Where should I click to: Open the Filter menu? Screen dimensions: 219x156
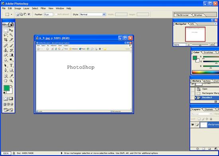click(x=43, y=8)
